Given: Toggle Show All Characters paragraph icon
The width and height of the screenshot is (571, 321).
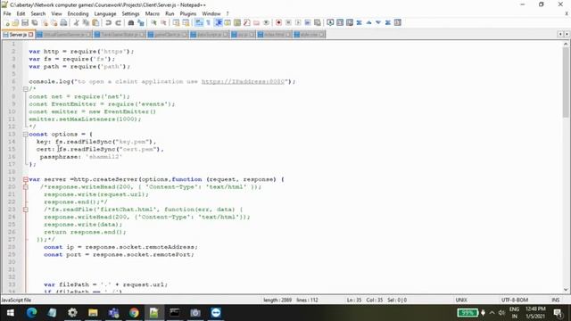Looking at the screenshot, I should [208, 23].
